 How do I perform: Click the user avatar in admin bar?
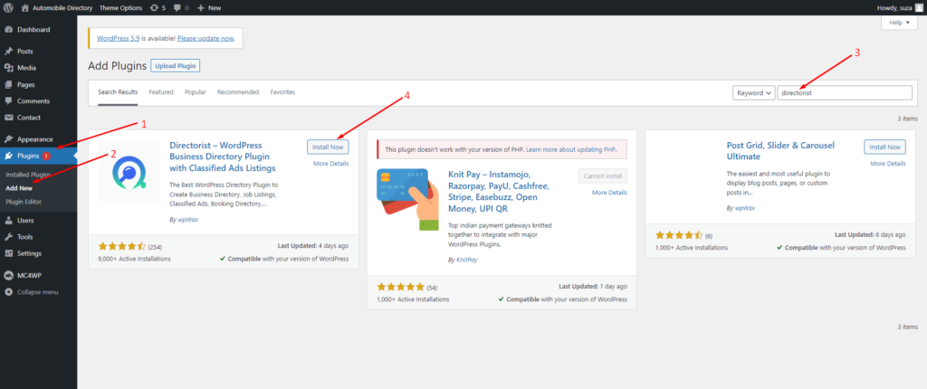(x=918, y=7)
